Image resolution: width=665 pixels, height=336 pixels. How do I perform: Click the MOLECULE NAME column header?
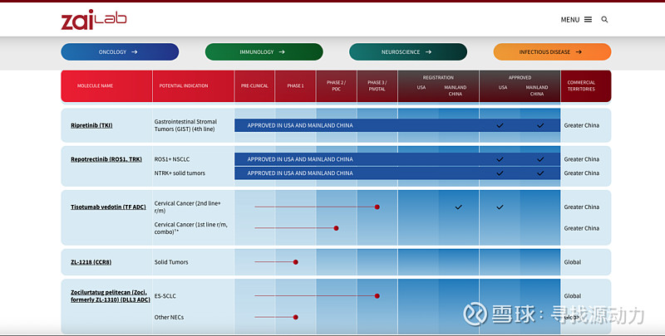coord(95,85)
